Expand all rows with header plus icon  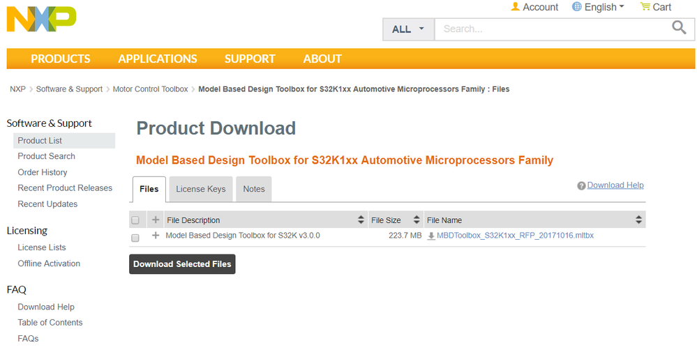pos(156,220)
